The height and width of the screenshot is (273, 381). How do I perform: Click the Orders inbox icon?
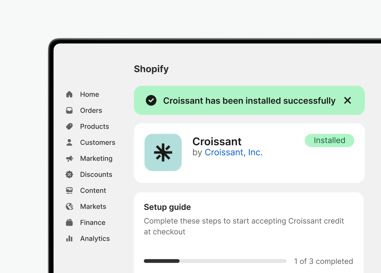point(69,110)
